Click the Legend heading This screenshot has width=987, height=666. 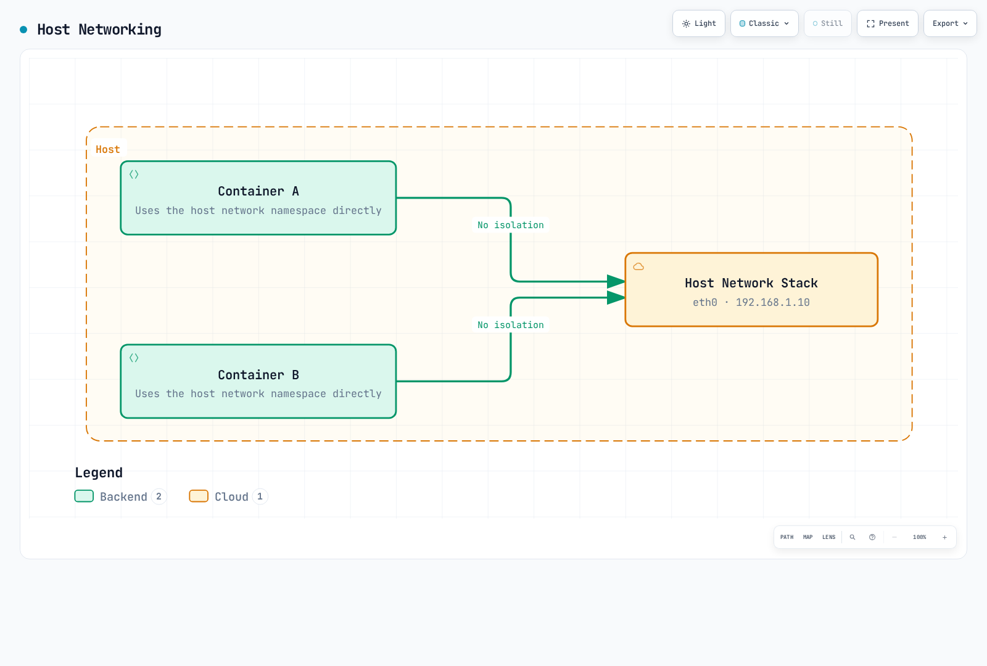click(x=99, y=472)
